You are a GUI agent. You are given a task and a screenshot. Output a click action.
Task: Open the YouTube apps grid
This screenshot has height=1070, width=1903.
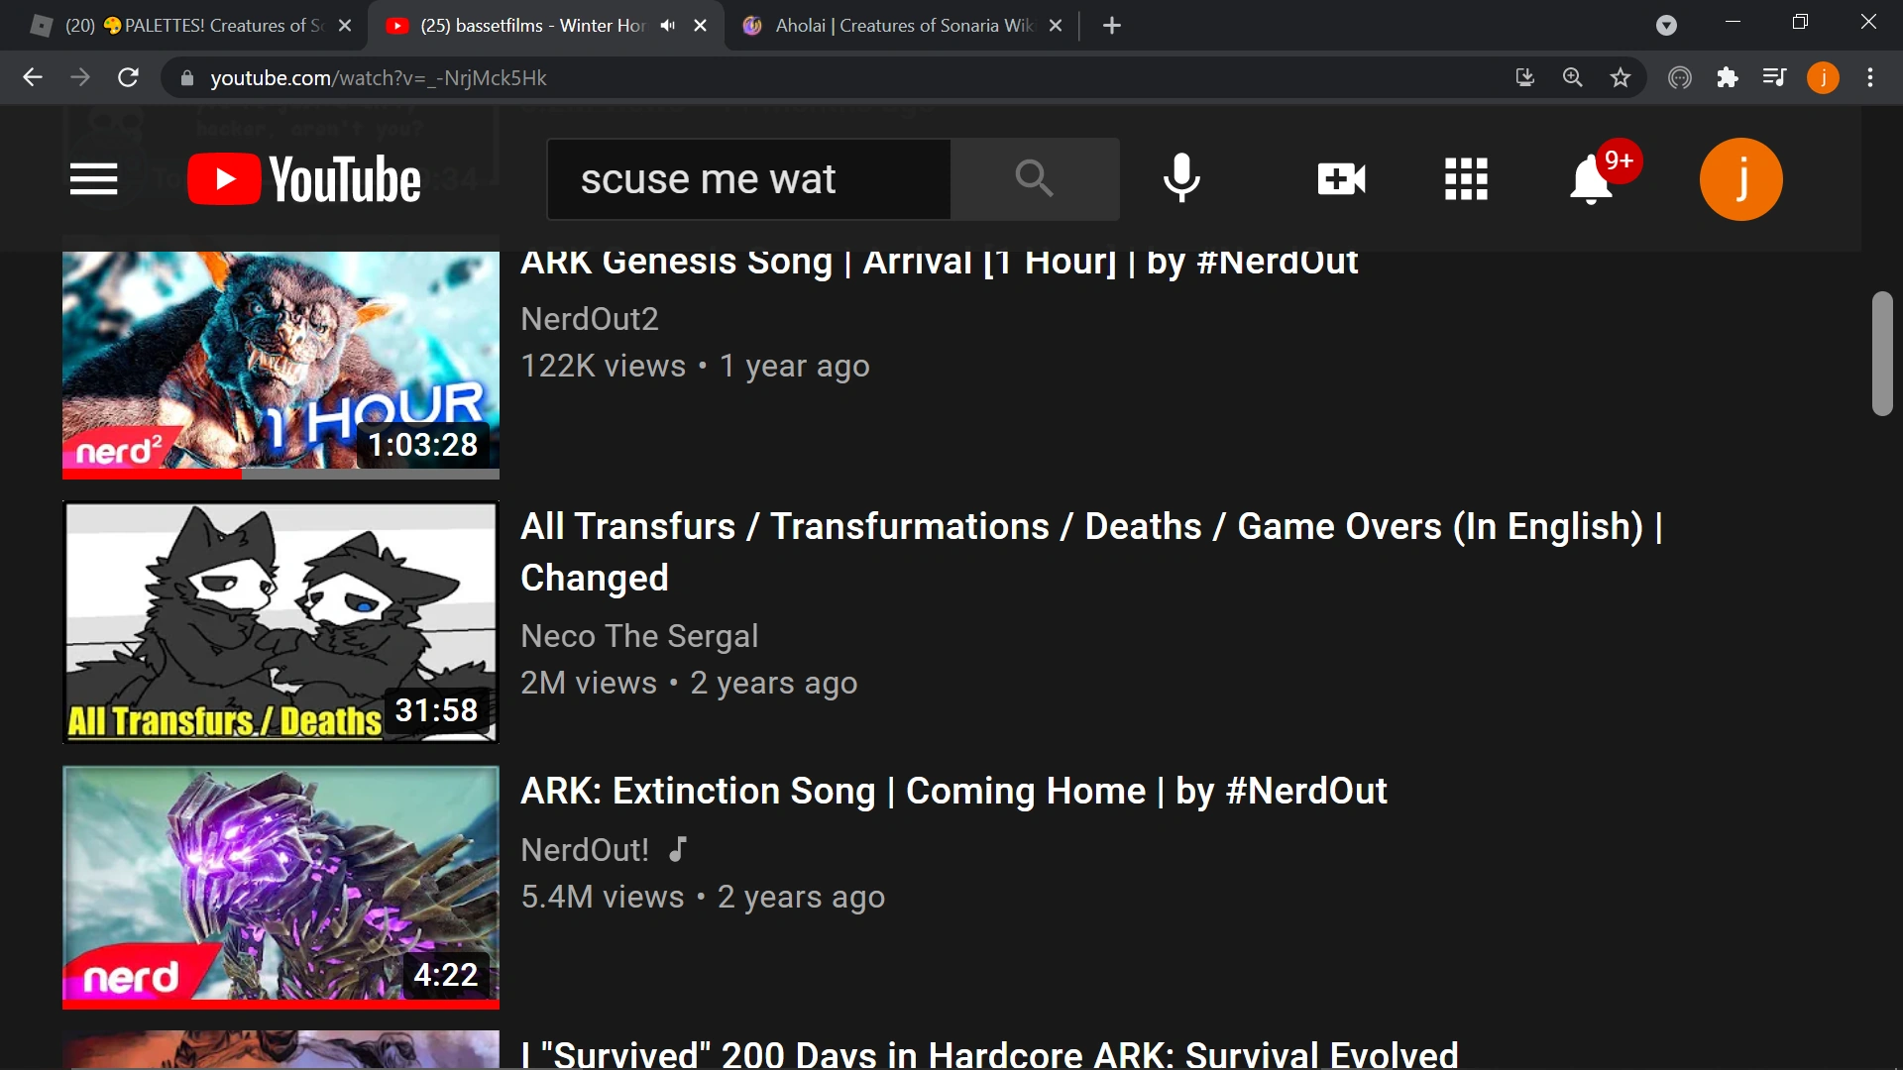pos(1466,179)
